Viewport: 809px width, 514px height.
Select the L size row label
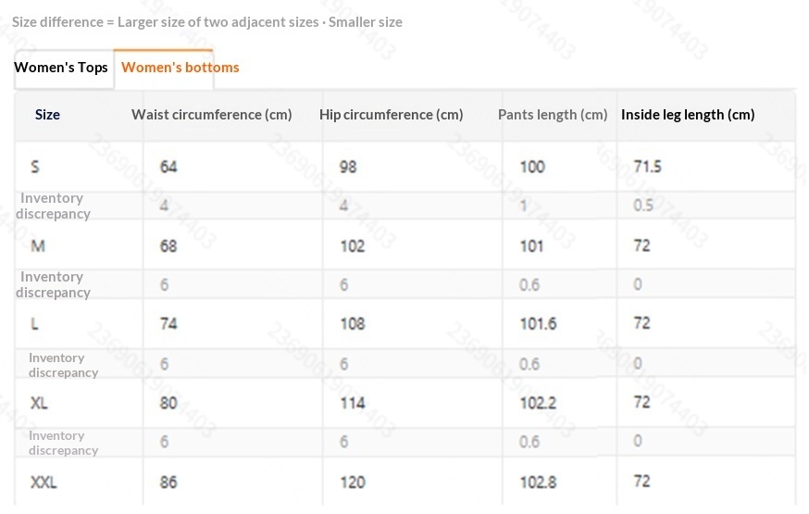point(34,323)
